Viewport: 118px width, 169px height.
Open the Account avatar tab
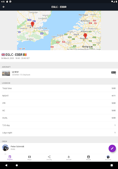tap(108, 158)
